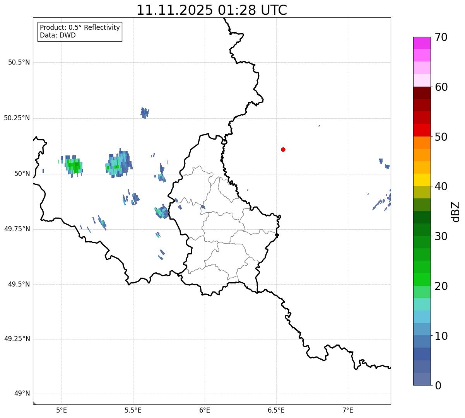Click the 'Data: DWD' label

(58, 35)
